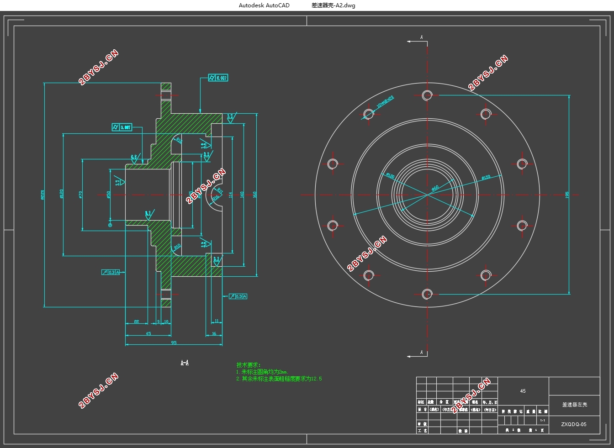Click material cell 45 in title block
The image size is (614, 448).
tap(523, 391)
